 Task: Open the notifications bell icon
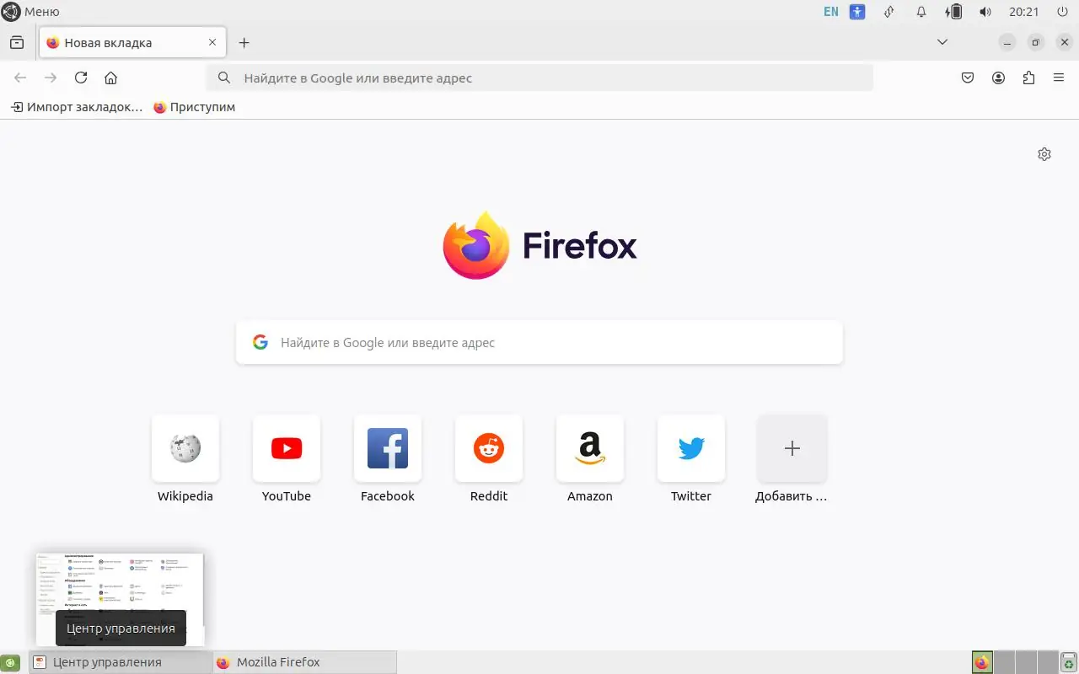pos(921,12)
